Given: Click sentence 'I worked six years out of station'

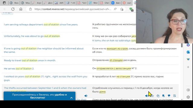Looking at the screenshot, I should click(46, 78).
